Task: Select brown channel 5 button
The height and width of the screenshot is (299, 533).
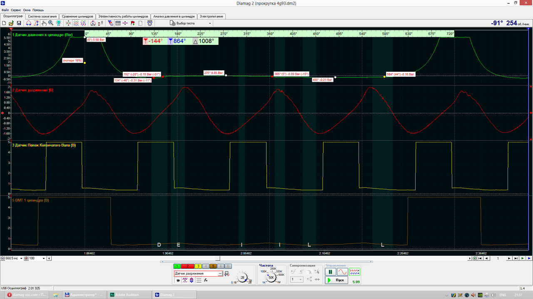Action: 213,266
